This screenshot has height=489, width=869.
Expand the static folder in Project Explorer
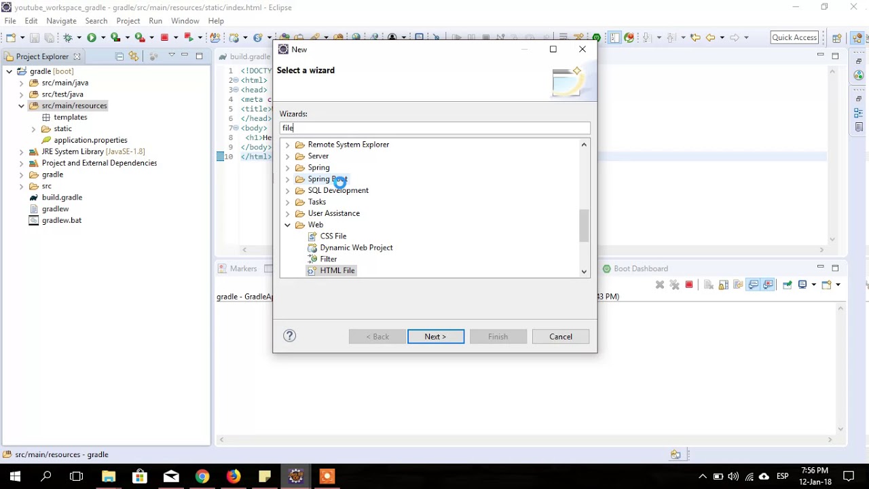(x=33, y=129)
